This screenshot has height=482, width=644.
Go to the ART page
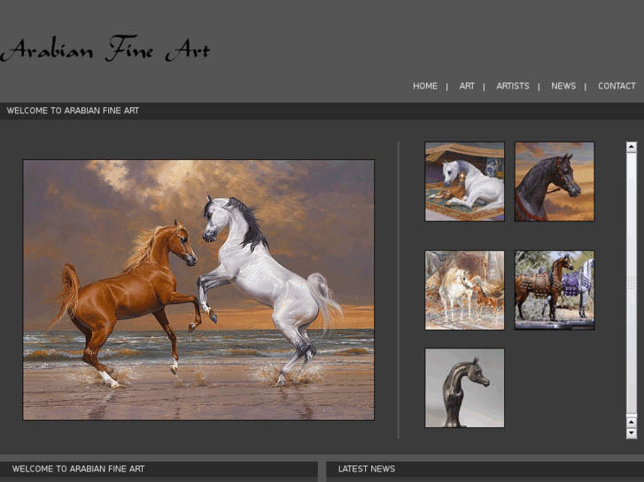coord(467,86)
